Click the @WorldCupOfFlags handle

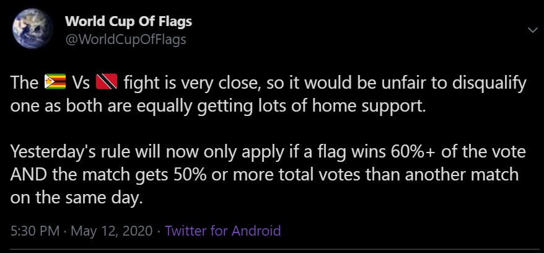126,40
